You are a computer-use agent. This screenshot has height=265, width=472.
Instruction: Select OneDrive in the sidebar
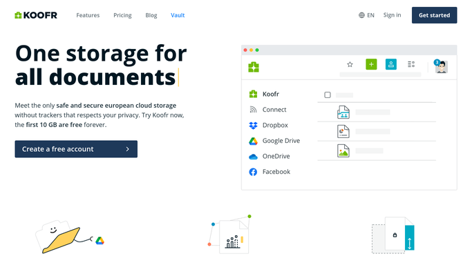(x=270, y=156)
